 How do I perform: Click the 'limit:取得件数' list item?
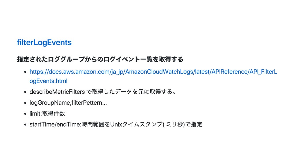[47, 114]
